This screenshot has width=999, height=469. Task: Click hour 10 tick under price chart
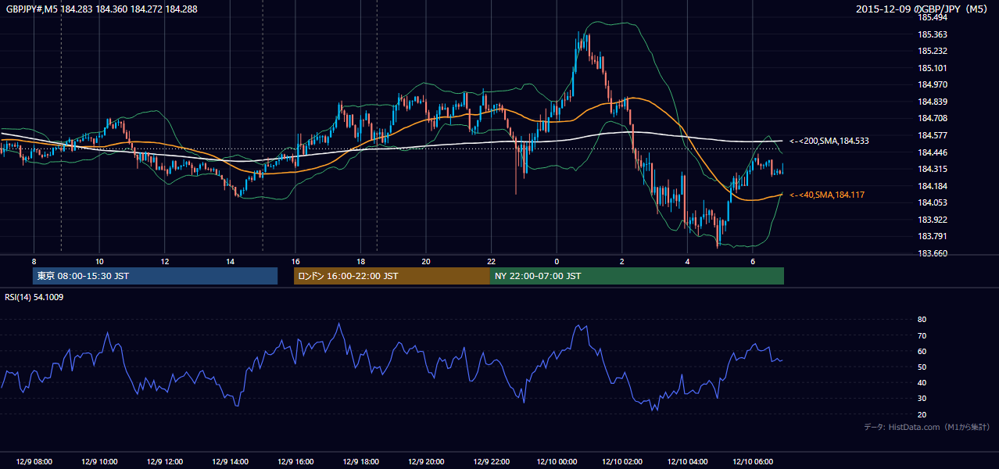(x=99, y=261)
